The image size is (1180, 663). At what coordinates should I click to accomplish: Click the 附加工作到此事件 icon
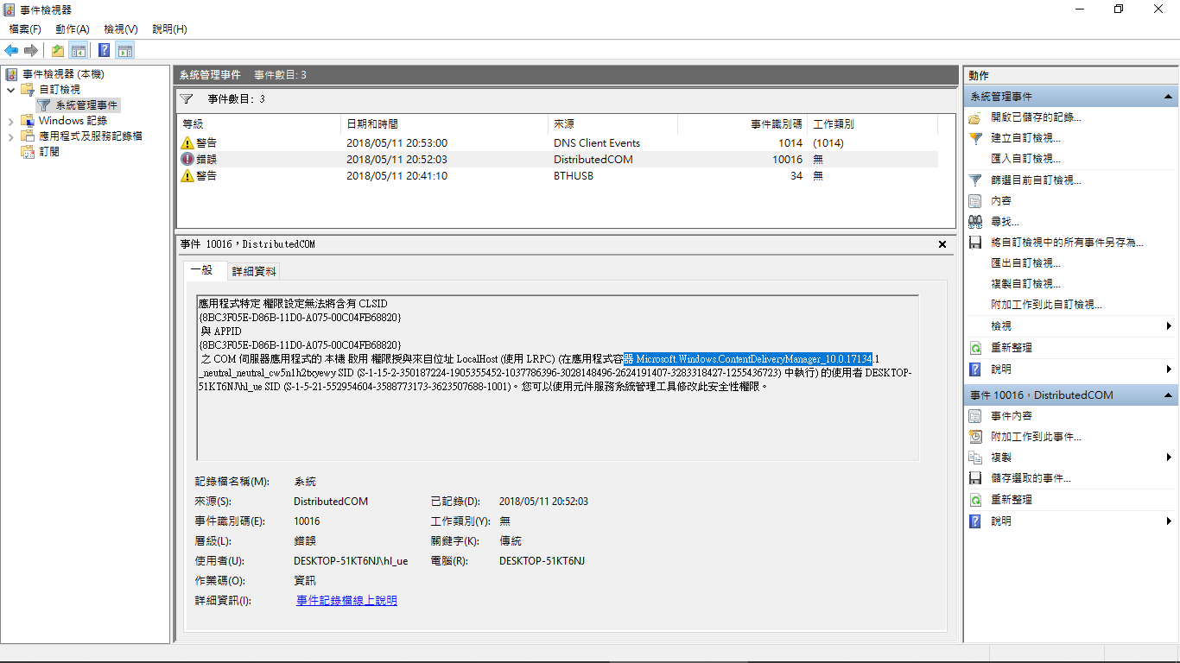[975, 437]
